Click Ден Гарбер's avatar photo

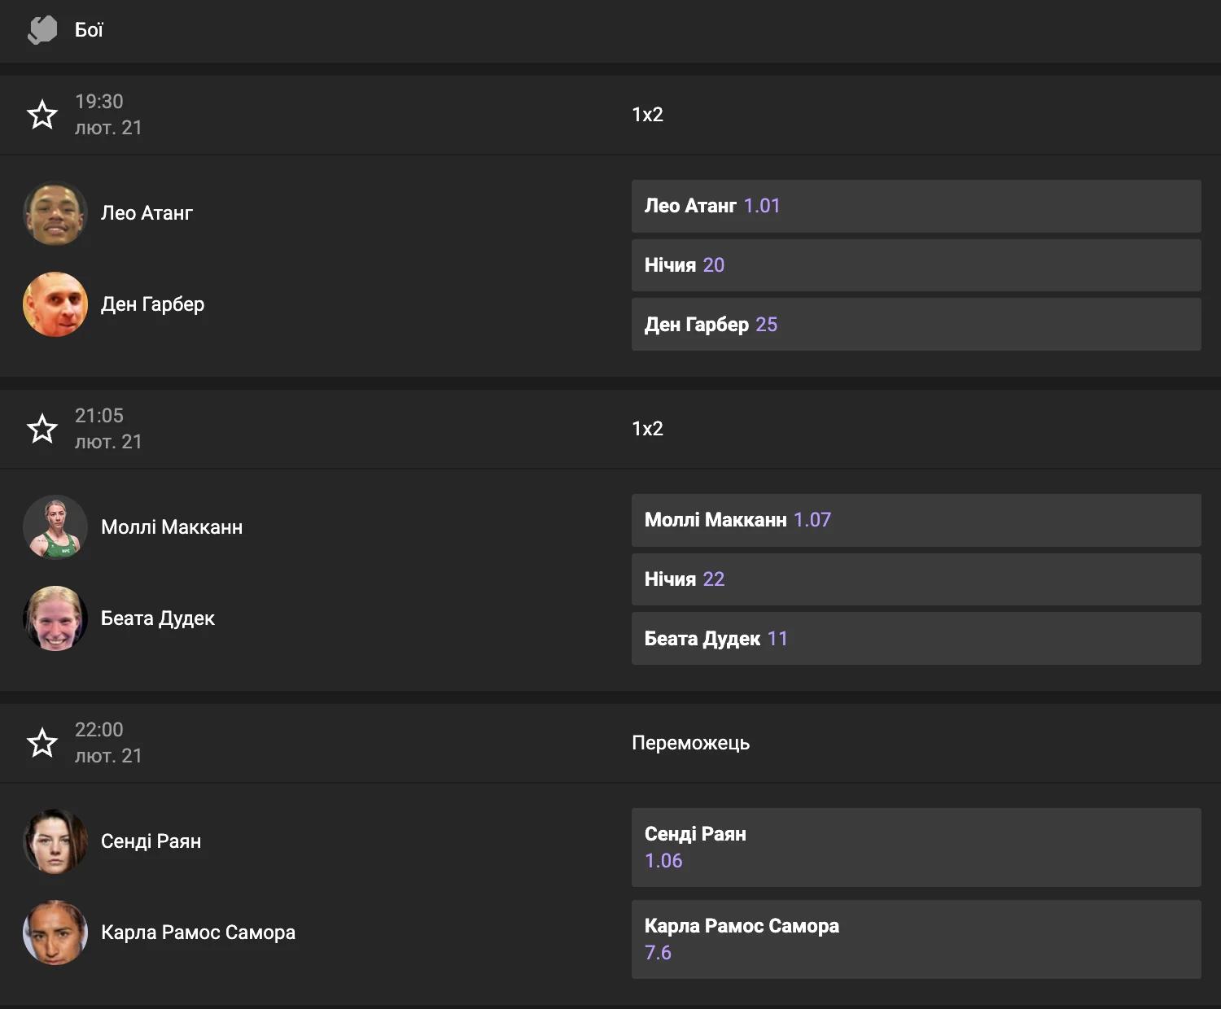pyautogui.click(x=55, y=304)
